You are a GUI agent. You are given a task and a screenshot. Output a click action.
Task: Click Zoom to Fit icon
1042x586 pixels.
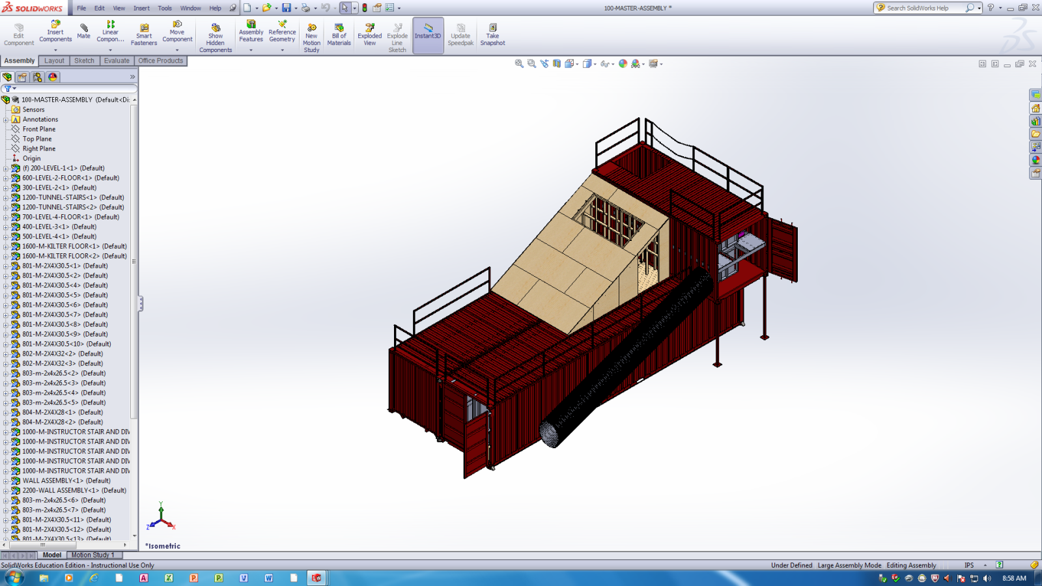tap(519, 64)
